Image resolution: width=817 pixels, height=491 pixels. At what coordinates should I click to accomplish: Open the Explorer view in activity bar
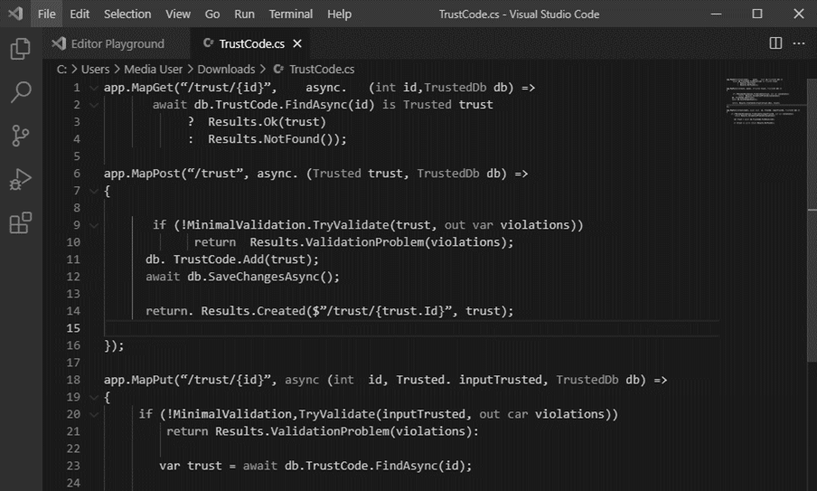20,49
